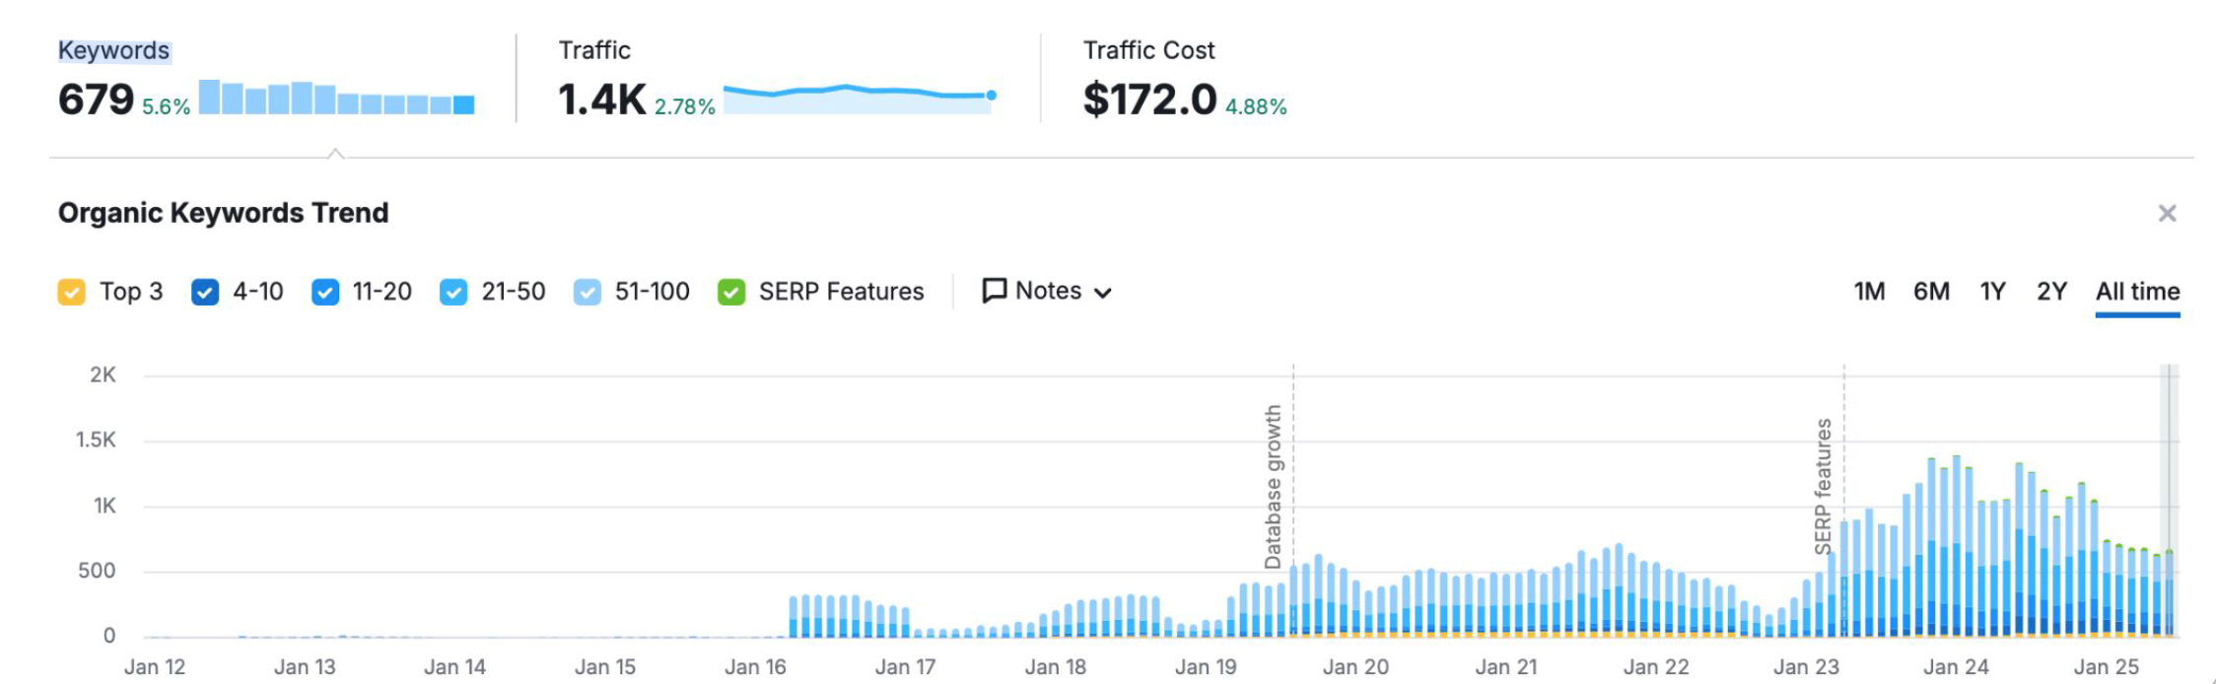Image resolution: width=2216 pixels, height=684 pixels.
Task: Switch to the 6M time range
Action: [1931, 292]
